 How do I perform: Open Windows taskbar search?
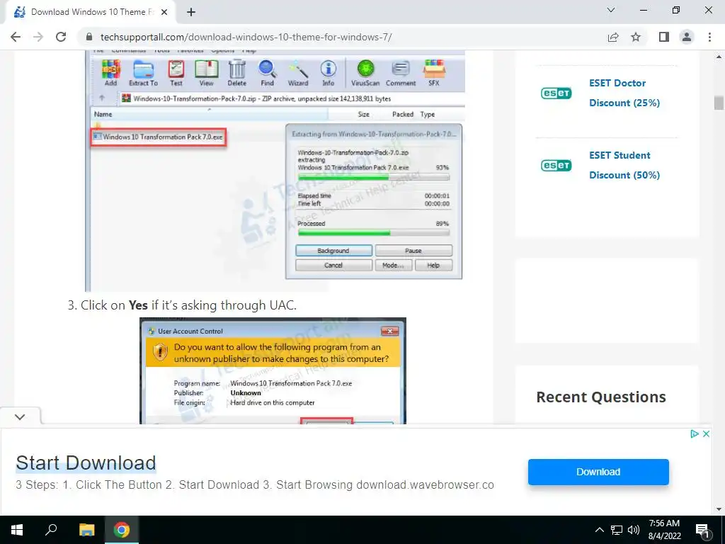(x=51, y=530)
